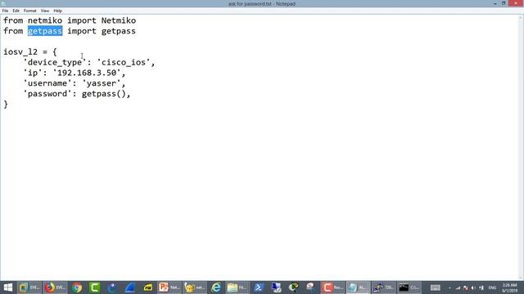
Task: Click the 'device_type' key text
Action: point(55,62)
